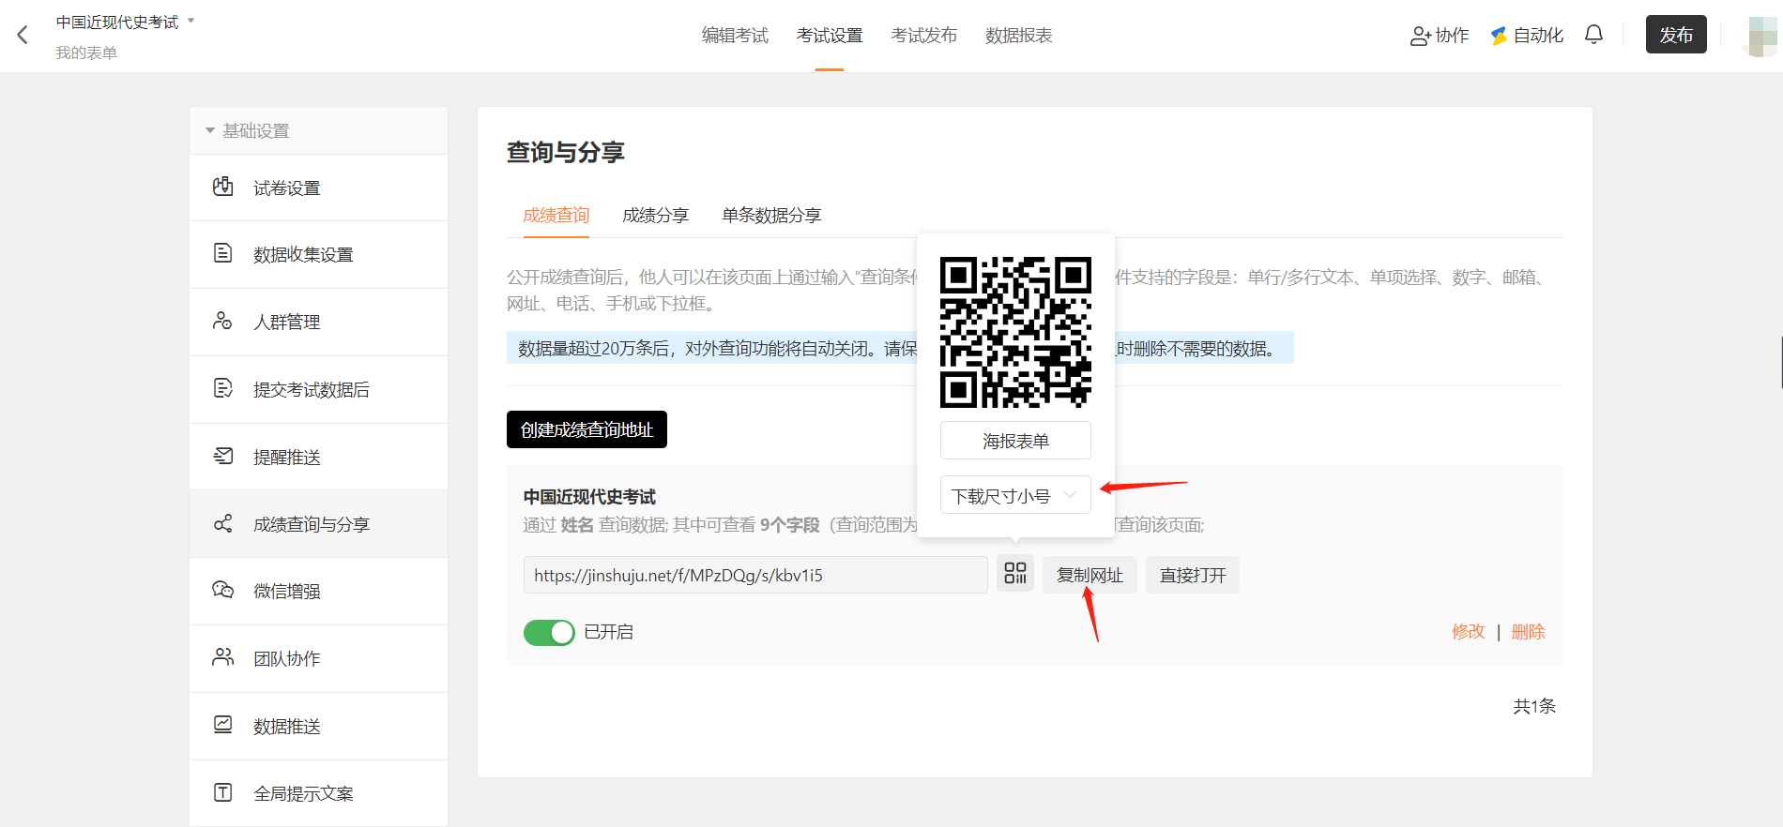Open 试卷设置 menu label
1783x827 pixels.
pyautogui.click(x=287, y=188)
